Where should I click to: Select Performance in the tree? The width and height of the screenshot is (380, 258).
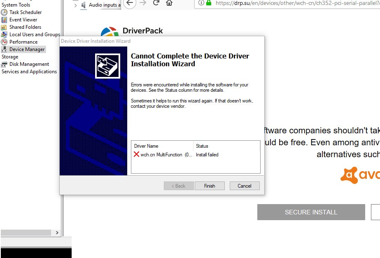23,42
